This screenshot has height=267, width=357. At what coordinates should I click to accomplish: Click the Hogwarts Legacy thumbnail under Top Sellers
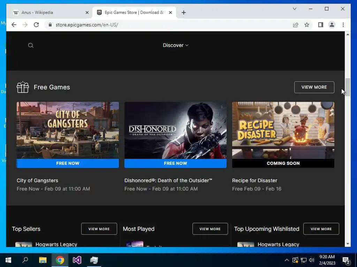[24, 244]
